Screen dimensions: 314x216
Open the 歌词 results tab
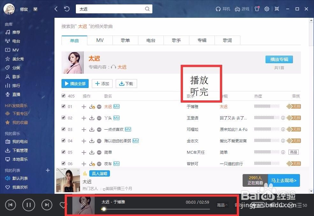(227, 40)
